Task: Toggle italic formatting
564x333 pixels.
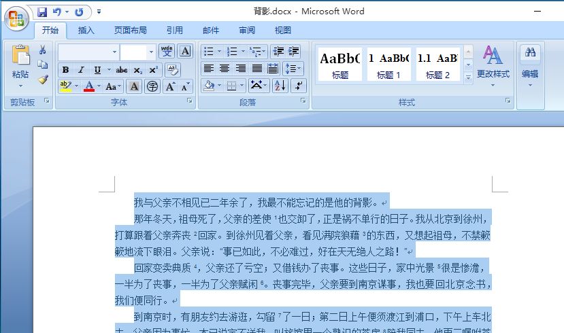Action: pos(81,70)
